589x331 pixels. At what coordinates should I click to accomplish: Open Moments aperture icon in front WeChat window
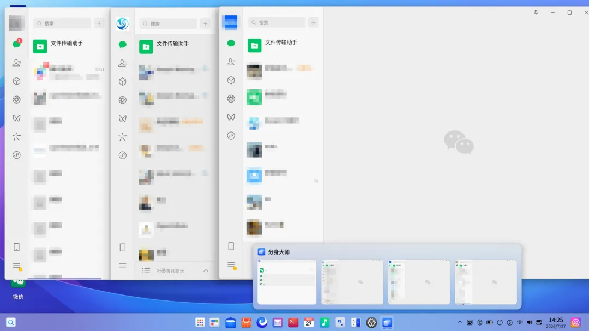pyautogui.click(x=231, y=99)
